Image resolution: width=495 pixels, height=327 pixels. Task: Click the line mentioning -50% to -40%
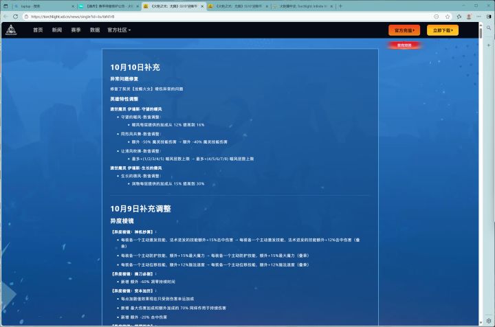point(179,142)
